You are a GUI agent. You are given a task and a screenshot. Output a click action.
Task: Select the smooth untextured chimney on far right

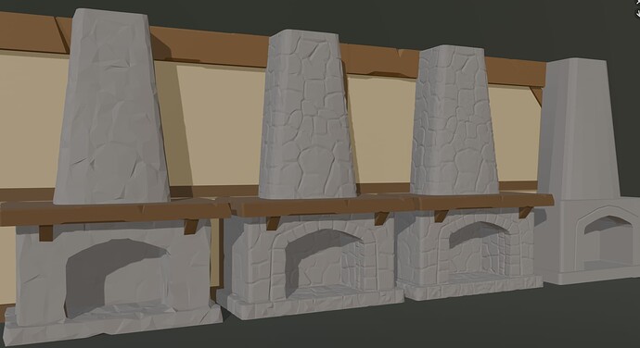click(x=579, y=129)
